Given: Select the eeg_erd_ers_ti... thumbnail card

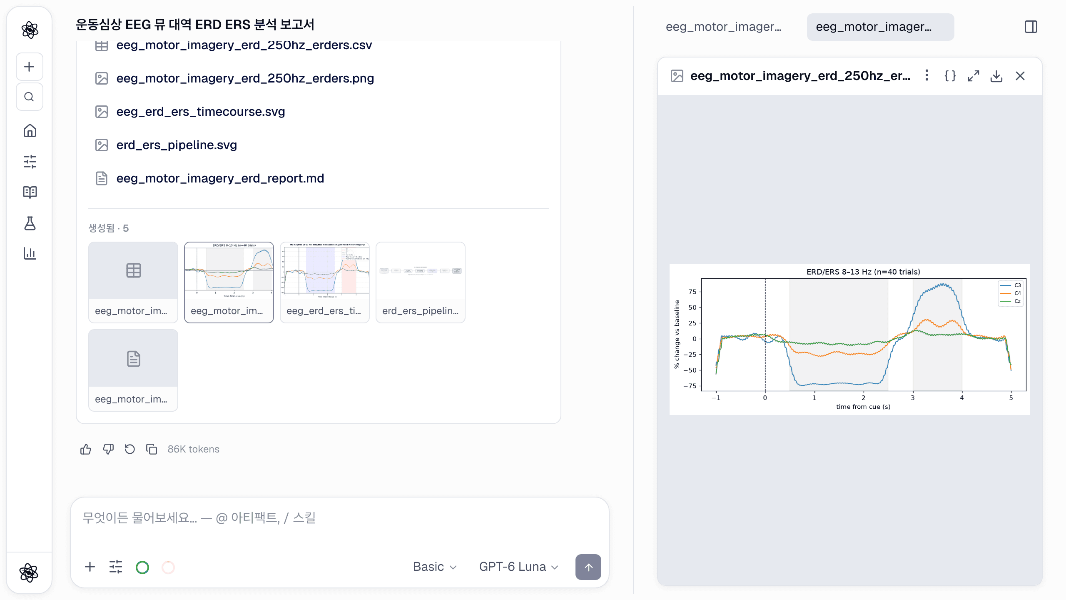Looking at the screenshot, I should point(325,282).
